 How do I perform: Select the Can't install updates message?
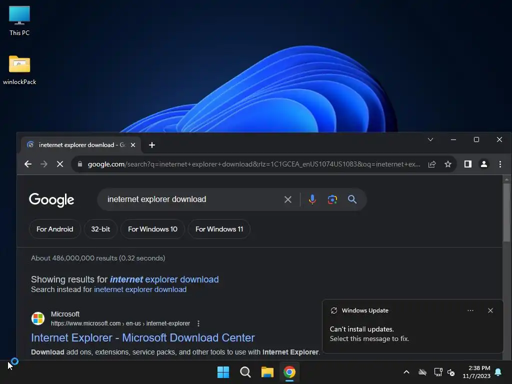pos(369,334)
